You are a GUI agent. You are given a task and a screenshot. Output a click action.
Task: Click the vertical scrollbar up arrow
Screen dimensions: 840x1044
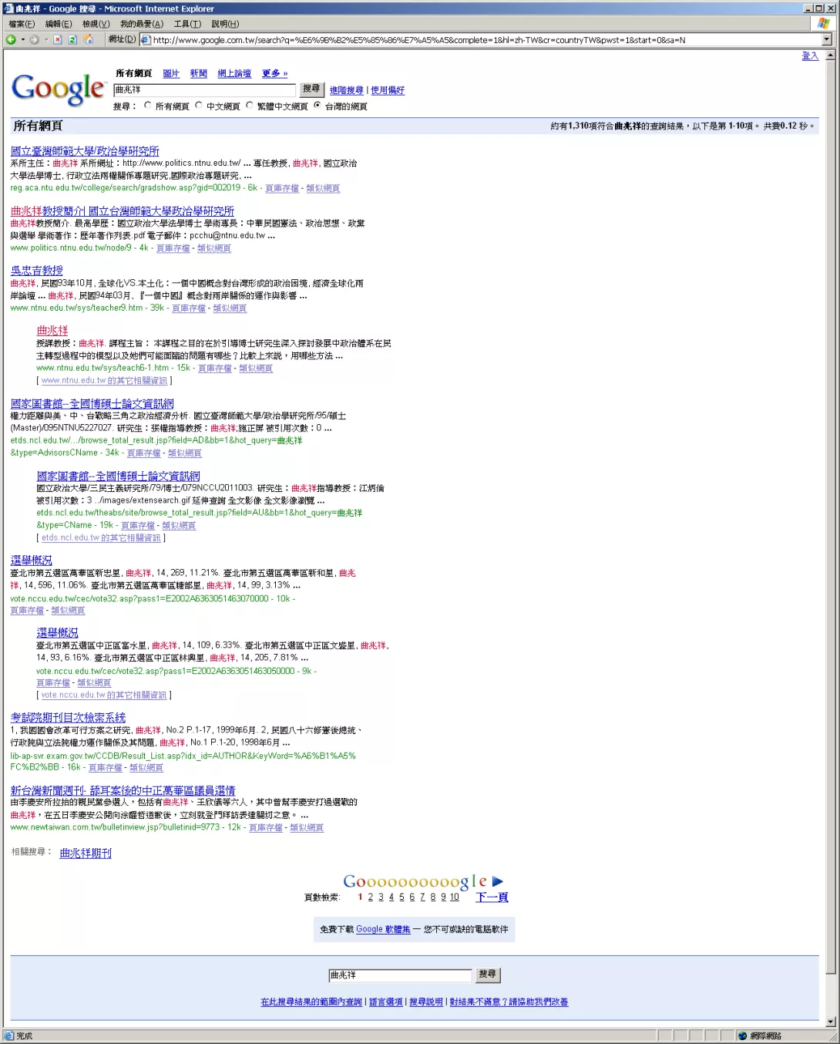[x=830, y=56]
